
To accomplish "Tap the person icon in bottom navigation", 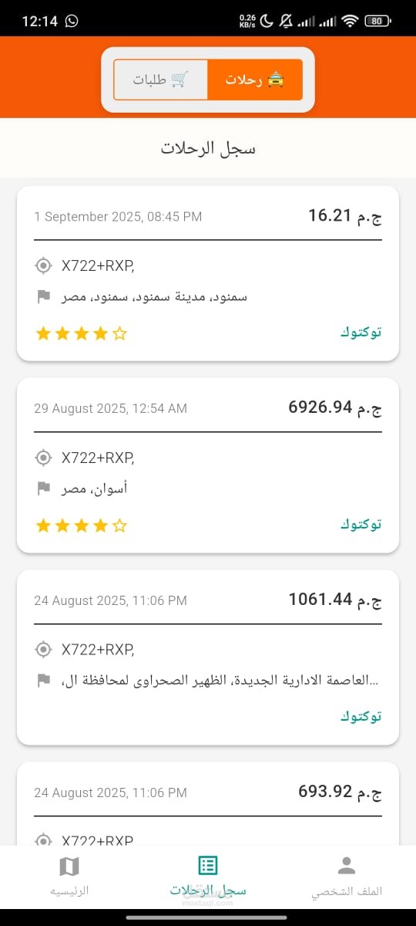I will pos(347,865).
